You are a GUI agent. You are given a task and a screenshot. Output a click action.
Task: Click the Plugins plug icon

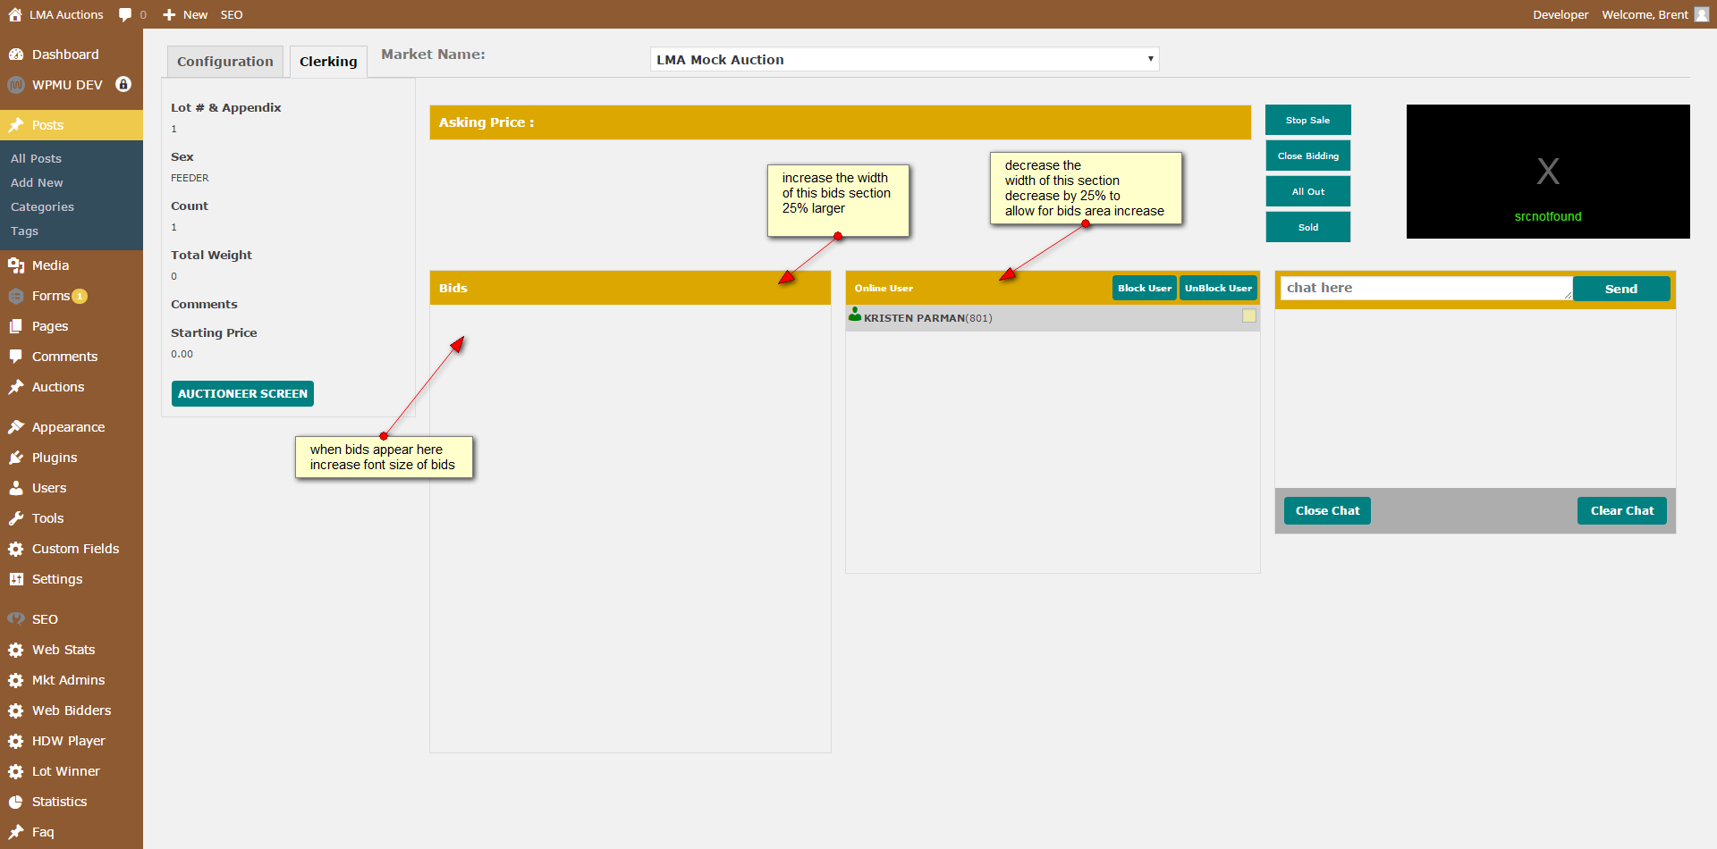(16, 458)
